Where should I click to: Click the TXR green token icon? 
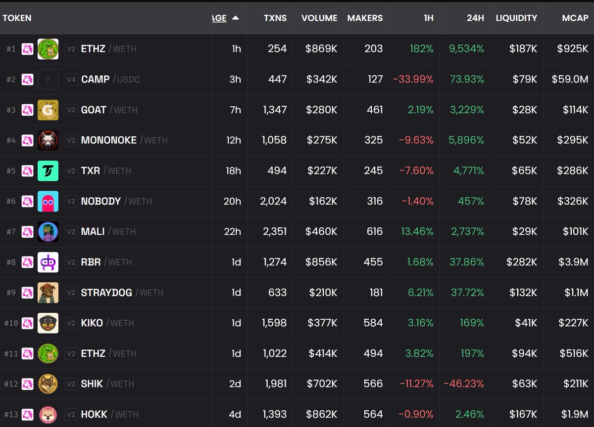pos(48,171)
